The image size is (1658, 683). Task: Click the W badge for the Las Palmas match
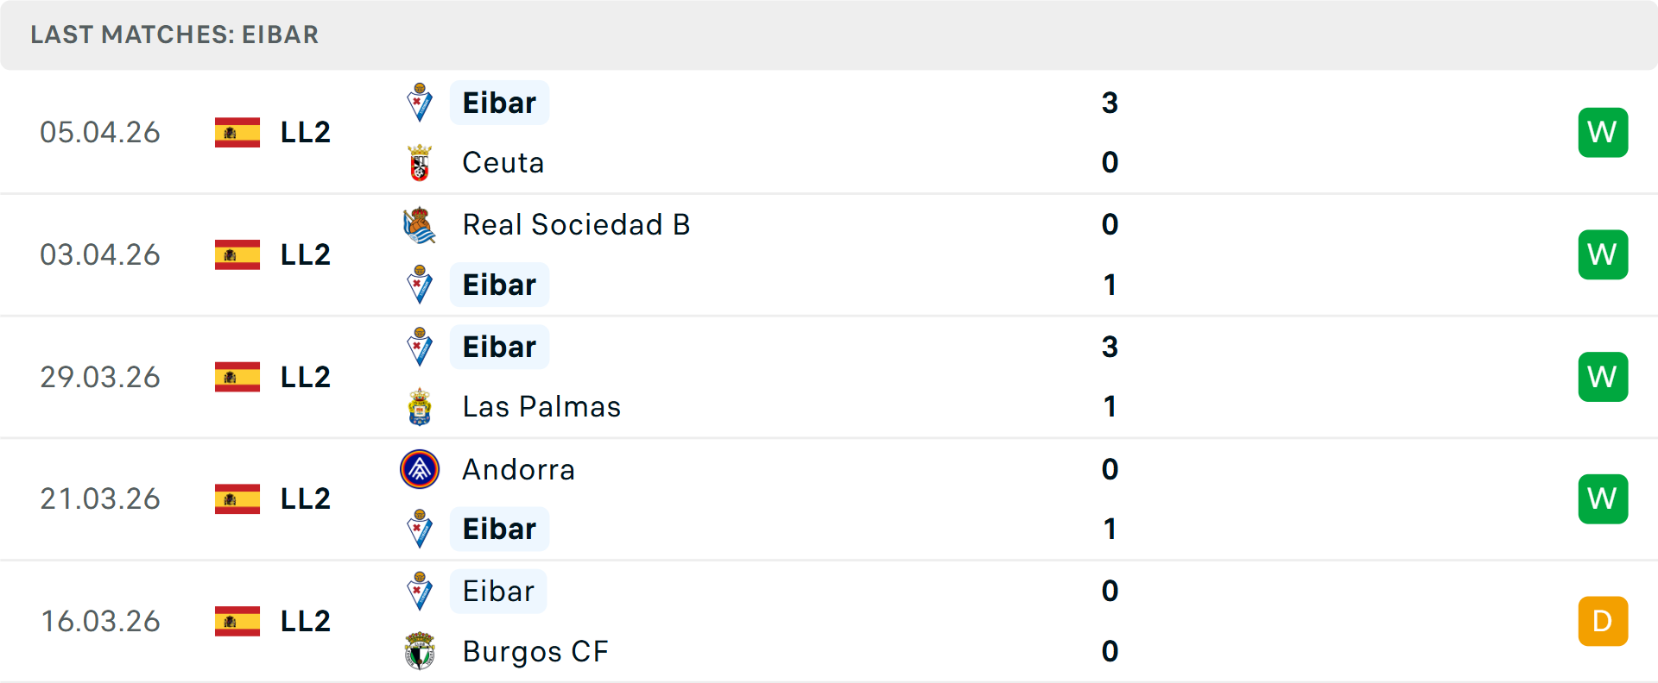pos(1603,376)
